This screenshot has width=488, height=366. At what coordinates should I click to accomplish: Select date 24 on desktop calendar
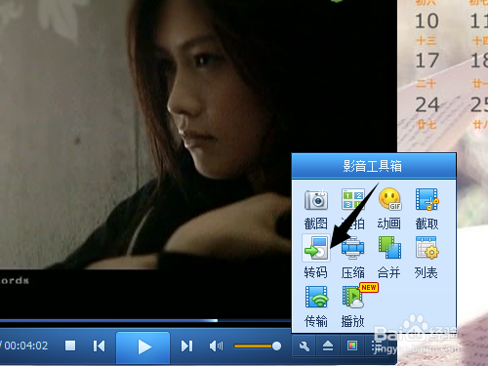[x=427, y=104]
